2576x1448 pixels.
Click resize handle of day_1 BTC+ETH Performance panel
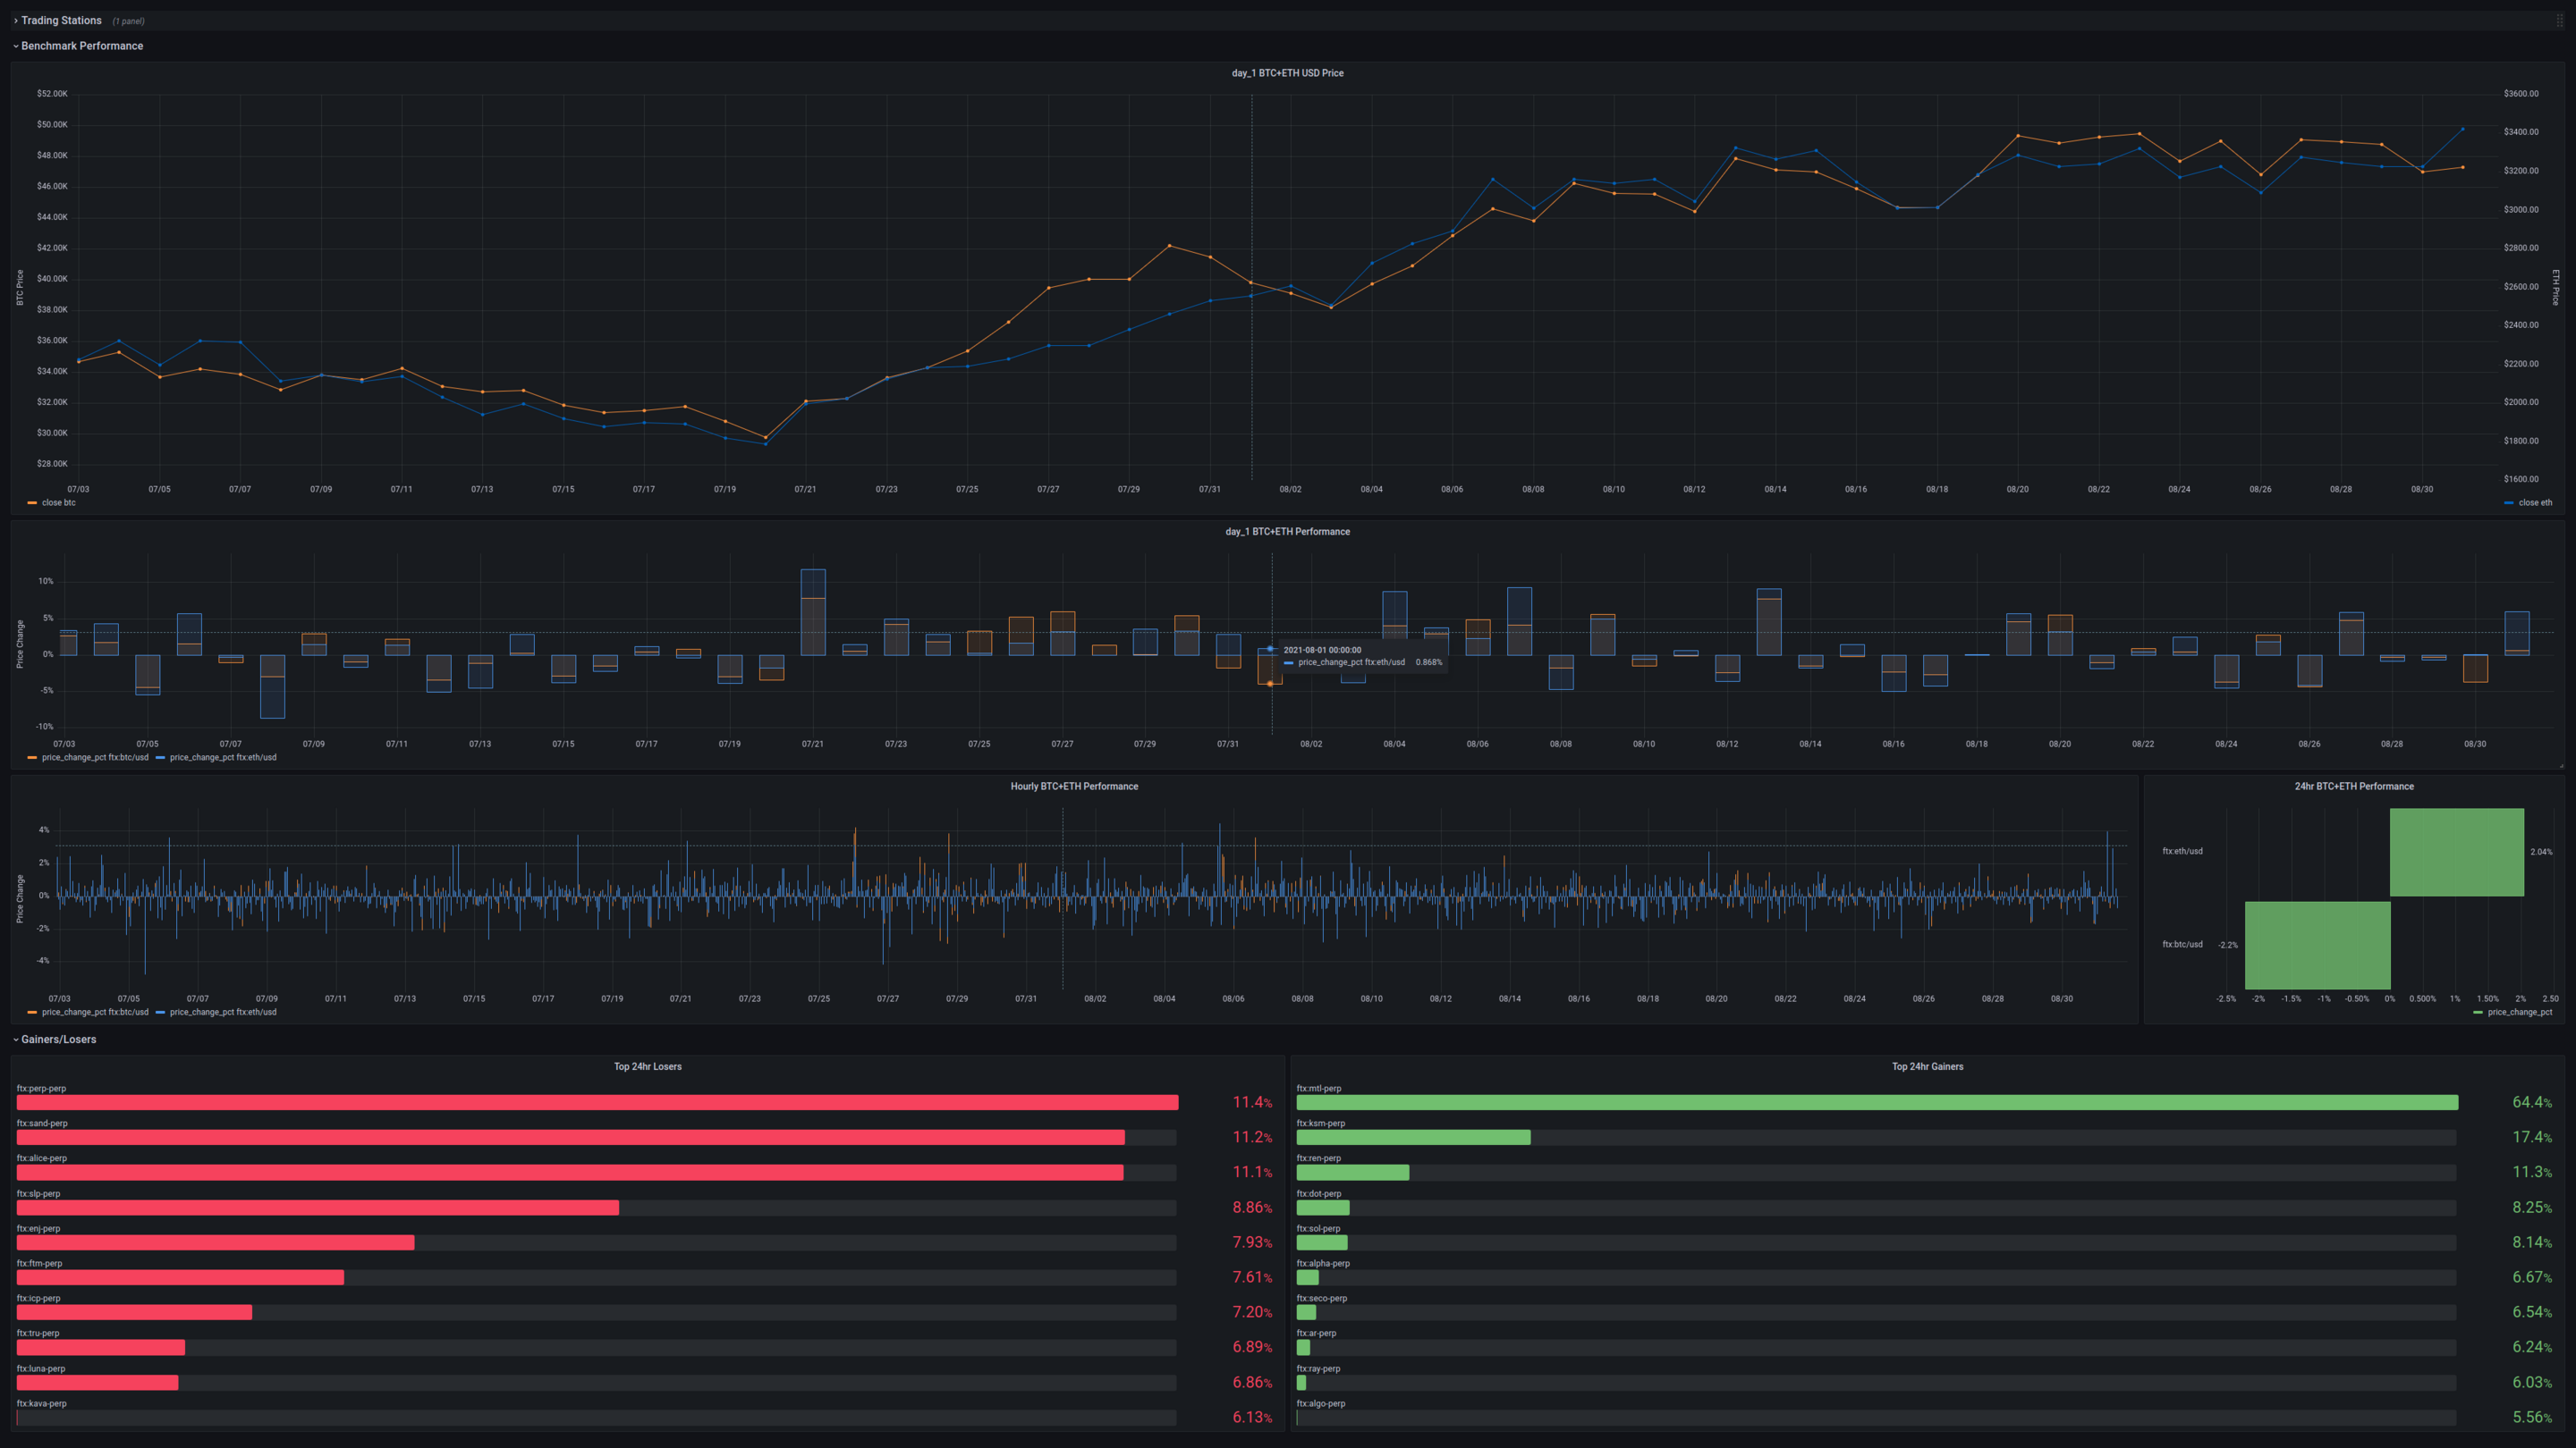click(2561, 767)
